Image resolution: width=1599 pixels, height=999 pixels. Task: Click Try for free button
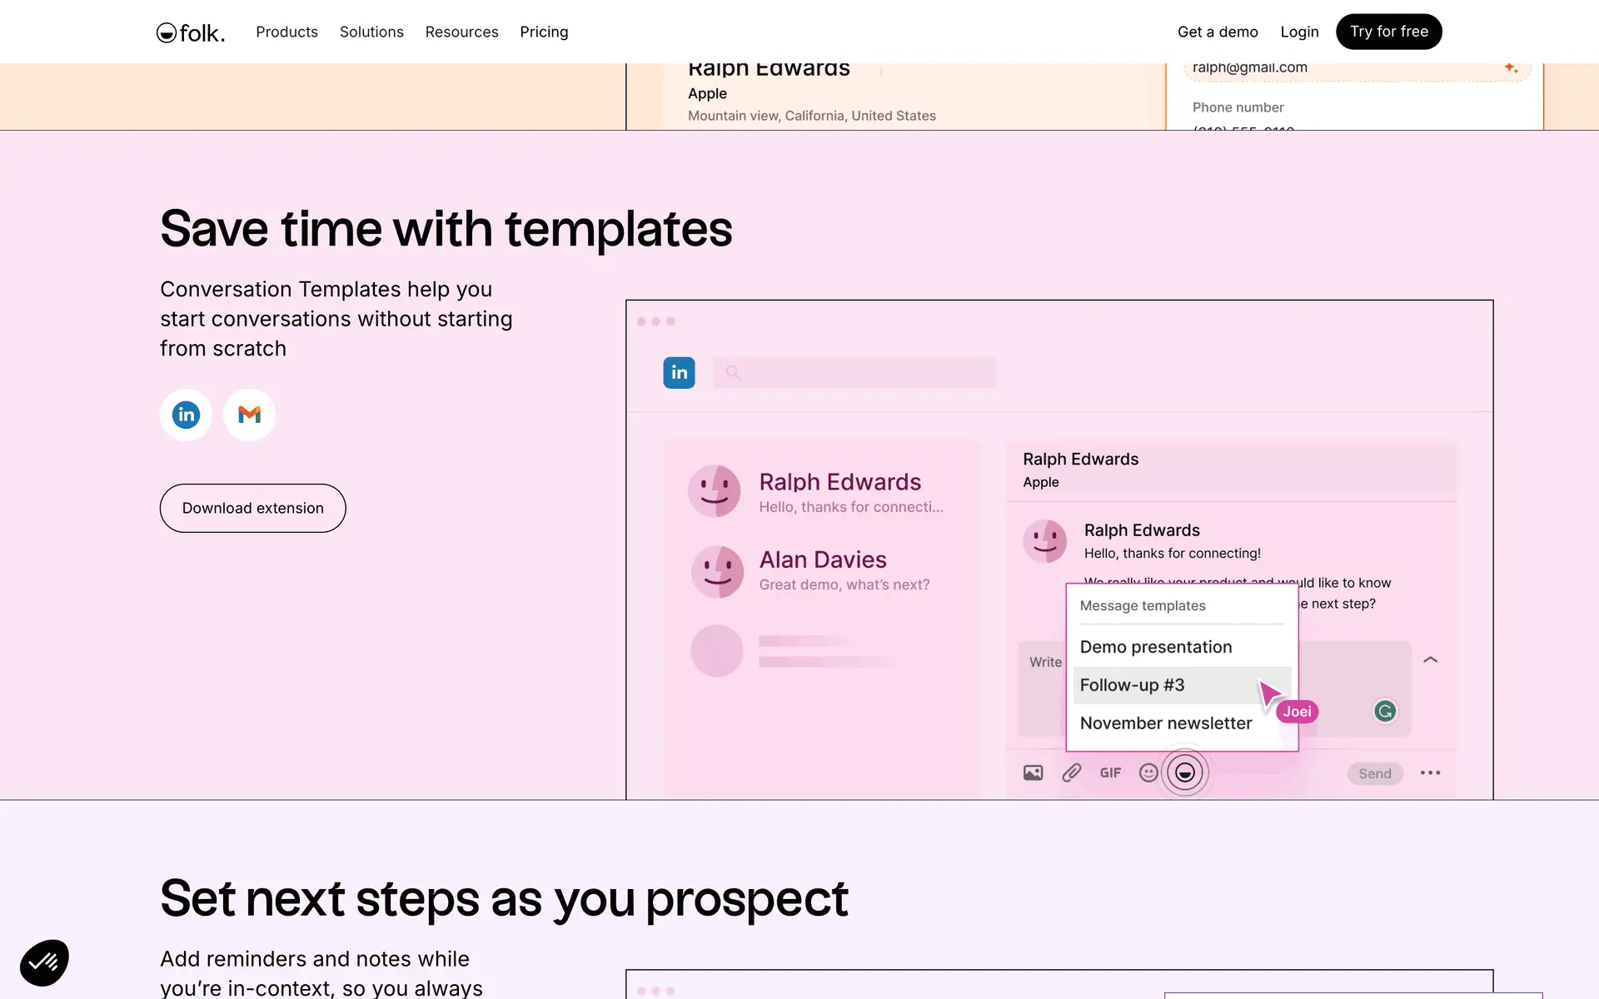[x=1388, y=32]
